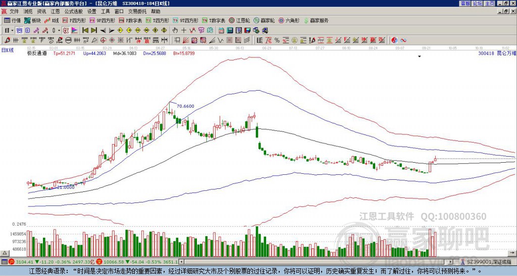
Task: Select the red fan lines tool
Action: (186, 40)
